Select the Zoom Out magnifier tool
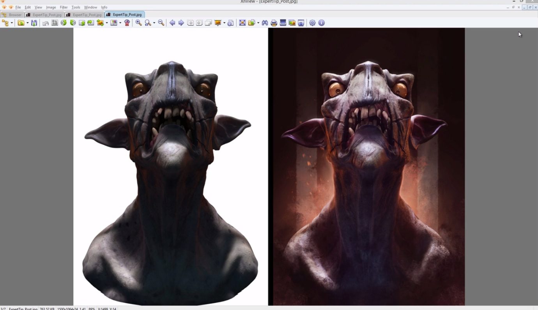This screenshot has height=310, width=538. coord(161,23)
